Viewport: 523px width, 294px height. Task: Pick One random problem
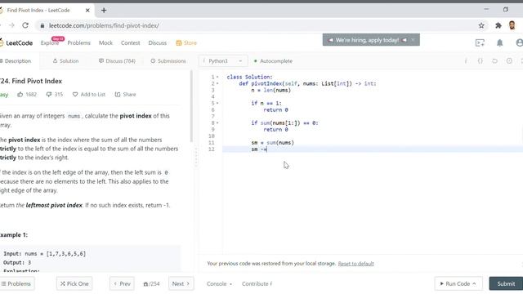point(74,283)
